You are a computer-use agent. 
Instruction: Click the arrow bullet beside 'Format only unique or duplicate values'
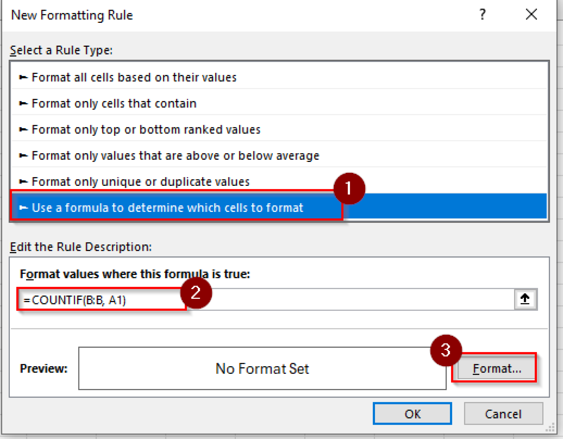[x=23, y=181]
